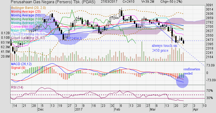The image size is (216, 113).
Task: Click the RP2454.3 price annotation
Action: [x=74, y=38]
